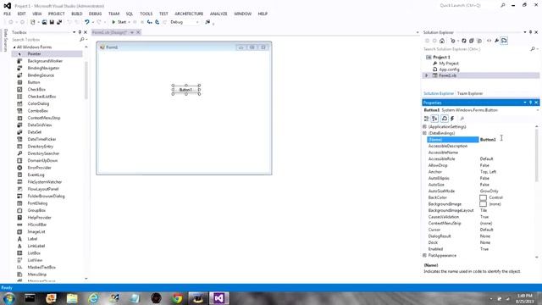Click the Open File toolbar icon
The image size is (542, 305).
coord(44,22)
